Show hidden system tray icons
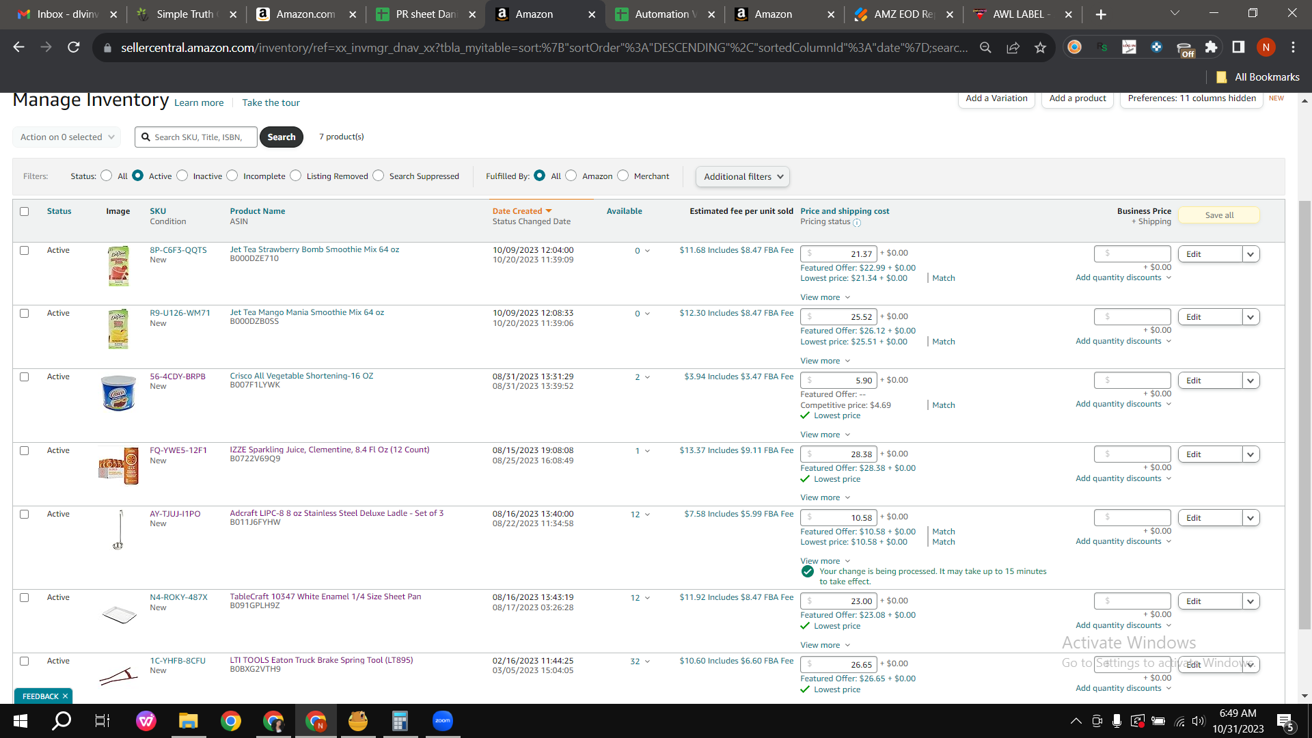The width and height of the screenshot is (1312, 738). (1076, 721)
